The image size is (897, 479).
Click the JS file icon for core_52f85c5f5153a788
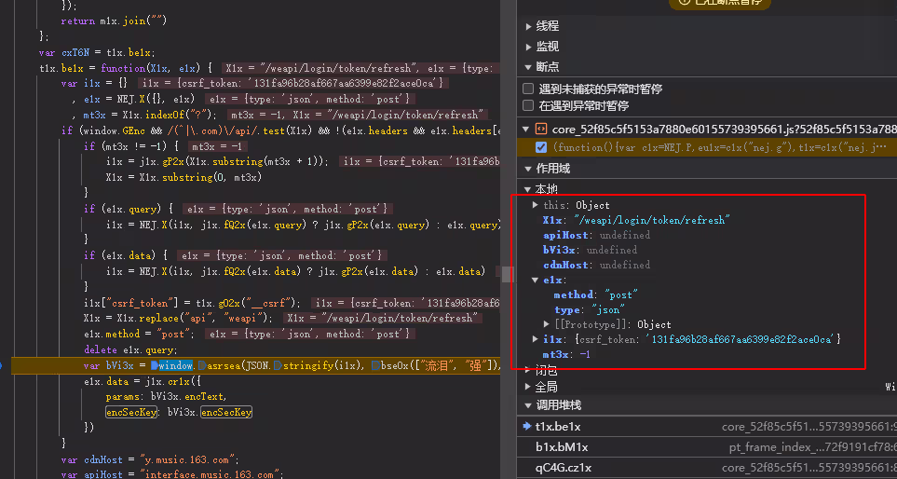pos(539,129)
